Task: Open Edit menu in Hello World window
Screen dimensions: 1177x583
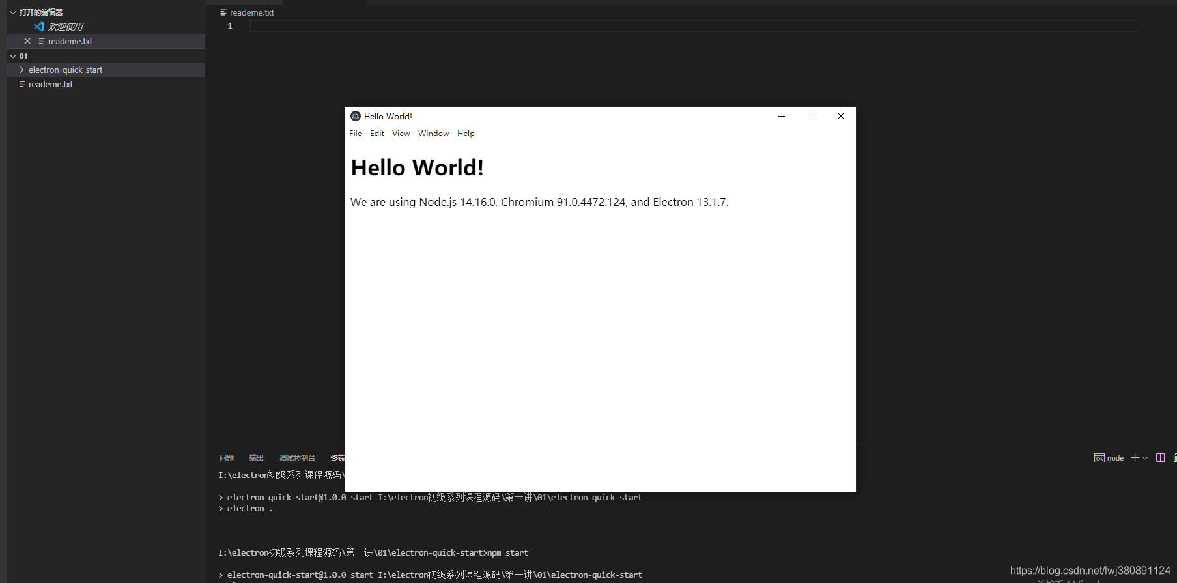Action: [x=377, y=133]
